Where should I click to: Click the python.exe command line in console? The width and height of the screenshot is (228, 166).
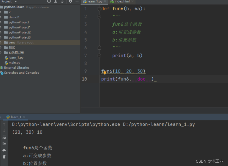point(103,124)
